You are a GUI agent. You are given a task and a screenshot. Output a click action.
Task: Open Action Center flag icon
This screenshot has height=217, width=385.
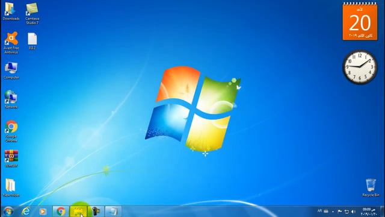coord(340,212)
